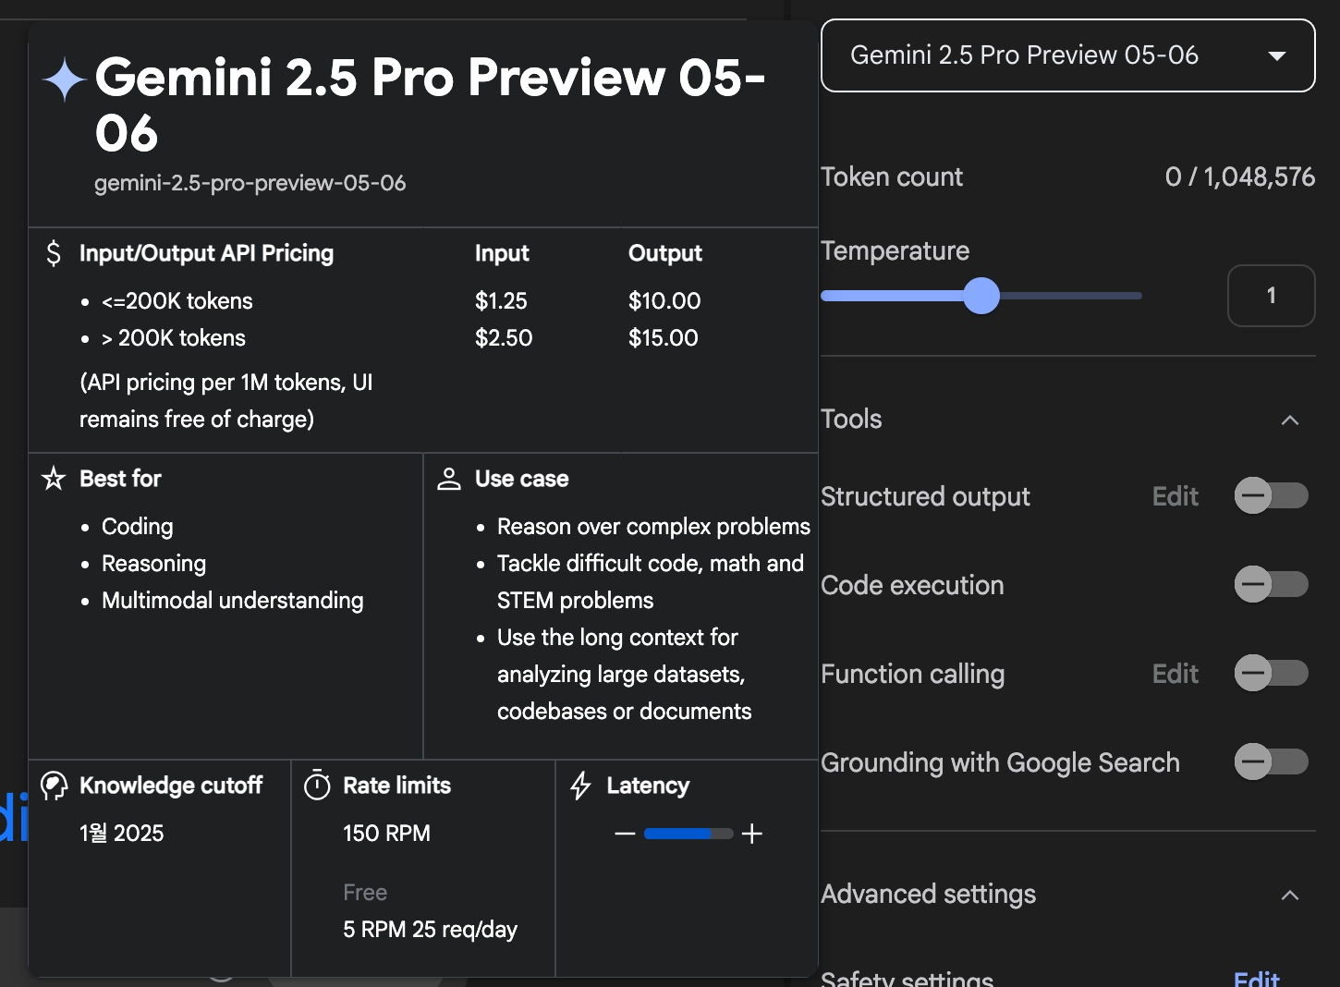Screen dimensions: 1340x987
Task: Open the Gemini 2.5 Pro model dropdown
Action: pos(1067,55)
